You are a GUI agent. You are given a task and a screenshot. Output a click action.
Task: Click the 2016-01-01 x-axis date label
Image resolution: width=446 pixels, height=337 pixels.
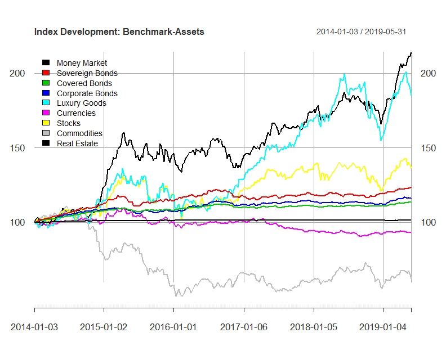click(173, 327)
